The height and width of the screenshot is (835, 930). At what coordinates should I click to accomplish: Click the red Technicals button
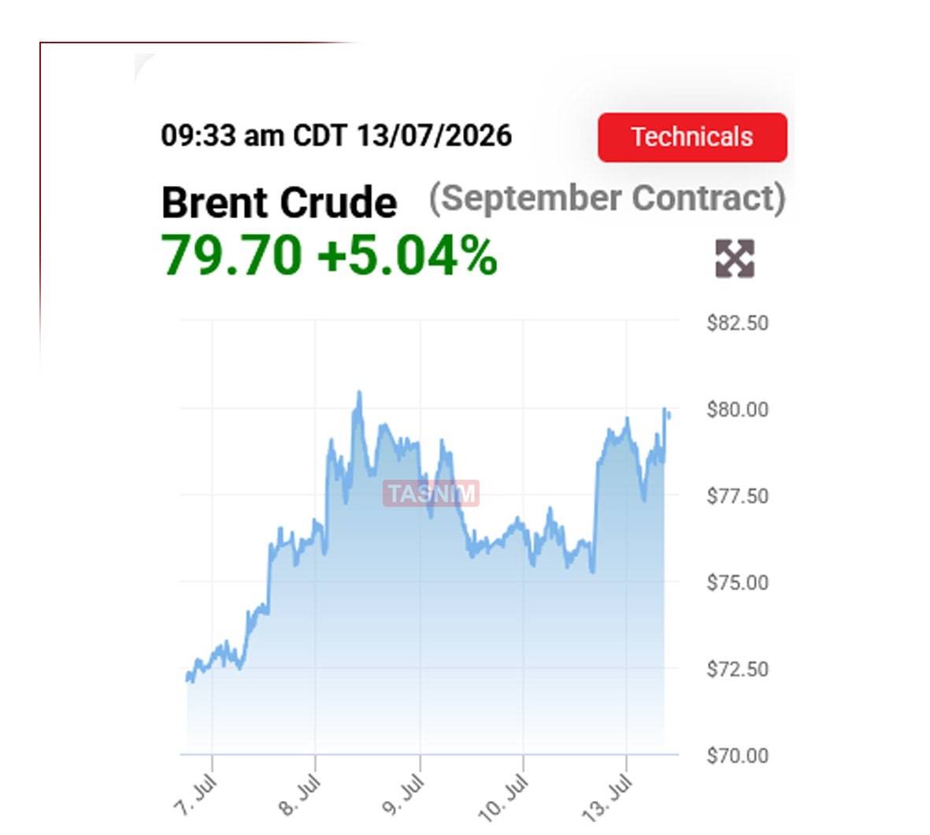[x=692, y=137]
